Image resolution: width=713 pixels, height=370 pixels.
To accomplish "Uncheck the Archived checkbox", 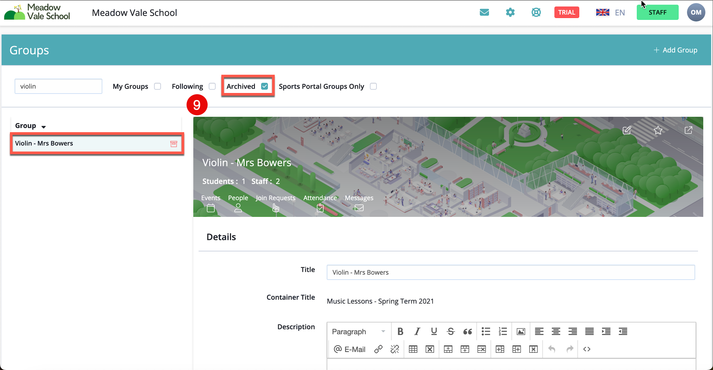I will [x=265, y=86].
